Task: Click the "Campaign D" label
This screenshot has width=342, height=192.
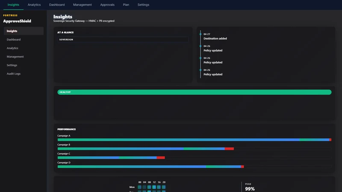Action: point(64,163)
